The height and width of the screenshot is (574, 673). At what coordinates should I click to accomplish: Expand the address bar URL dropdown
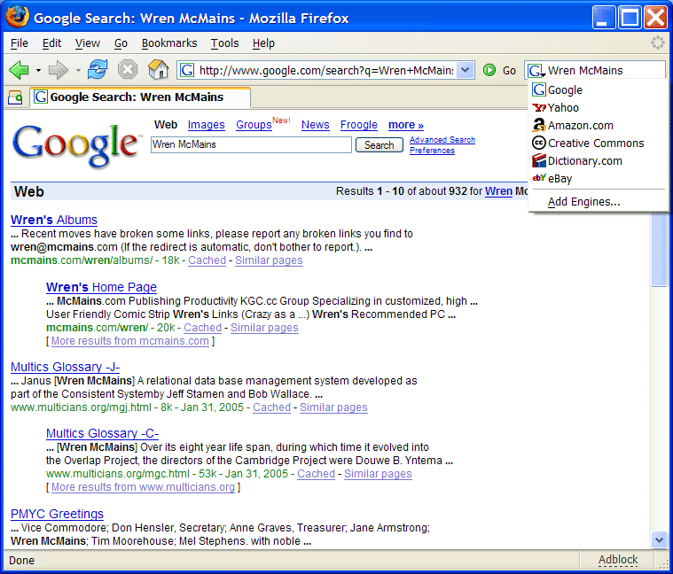(466, 69)
